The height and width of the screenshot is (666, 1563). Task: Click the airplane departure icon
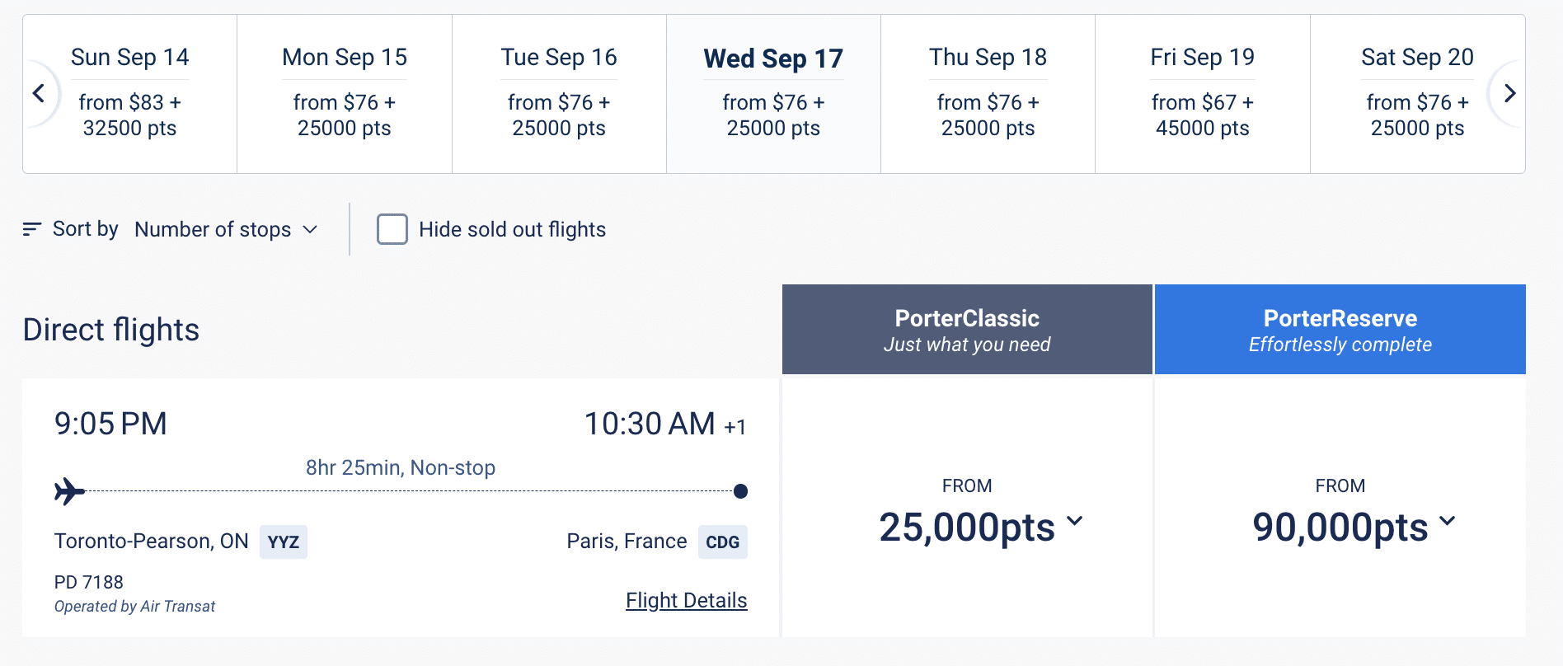[x=70, y=491]
